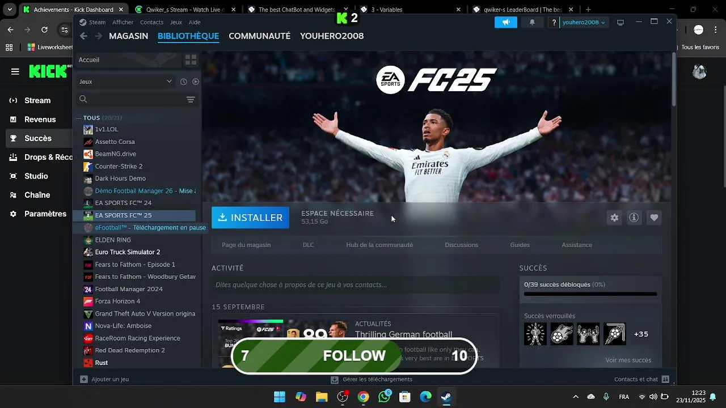Open the Aide menu
The width and height of the screenshot is (726, 408).
(195, 22)
